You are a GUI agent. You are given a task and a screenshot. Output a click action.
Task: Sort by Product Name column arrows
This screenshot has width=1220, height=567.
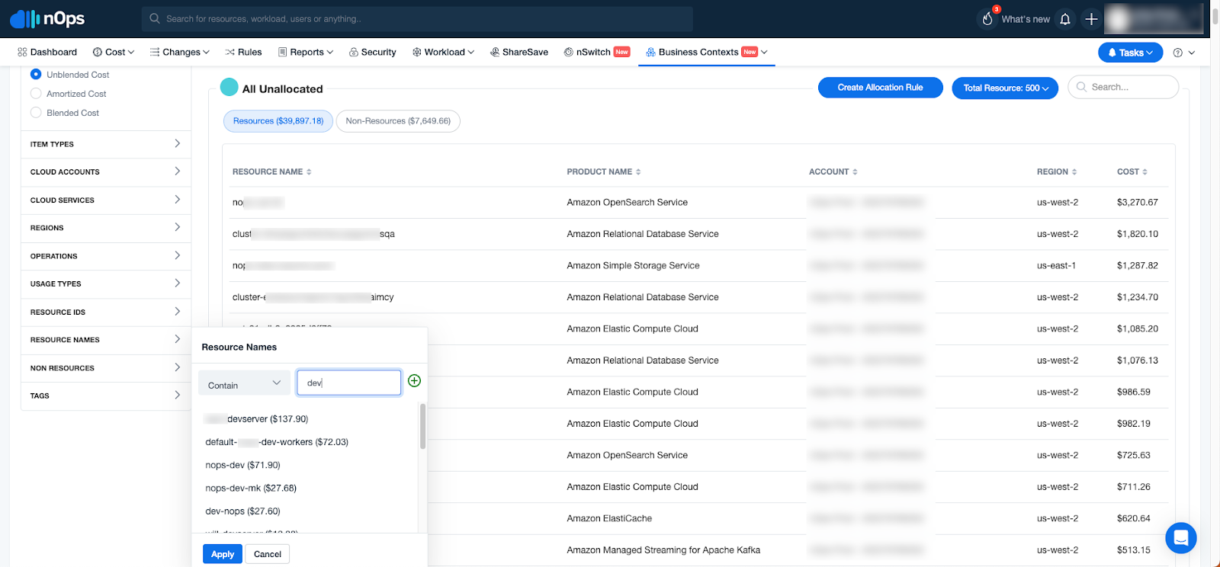(x=638, y=172)
